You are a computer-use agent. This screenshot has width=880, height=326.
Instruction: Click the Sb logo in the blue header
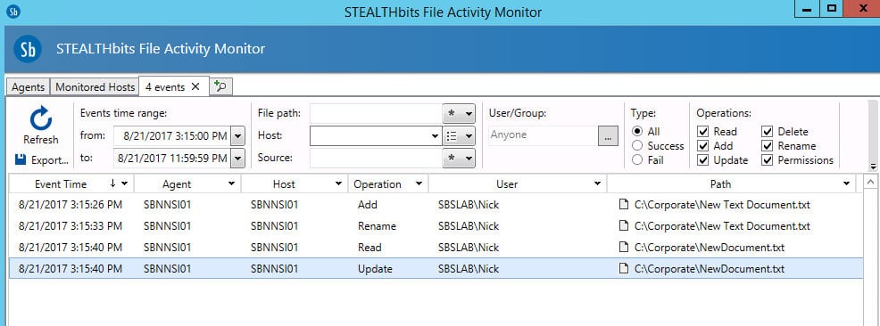(x=28, y=49)
